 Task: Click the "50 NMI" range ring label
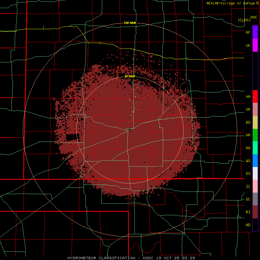[130, 76]
